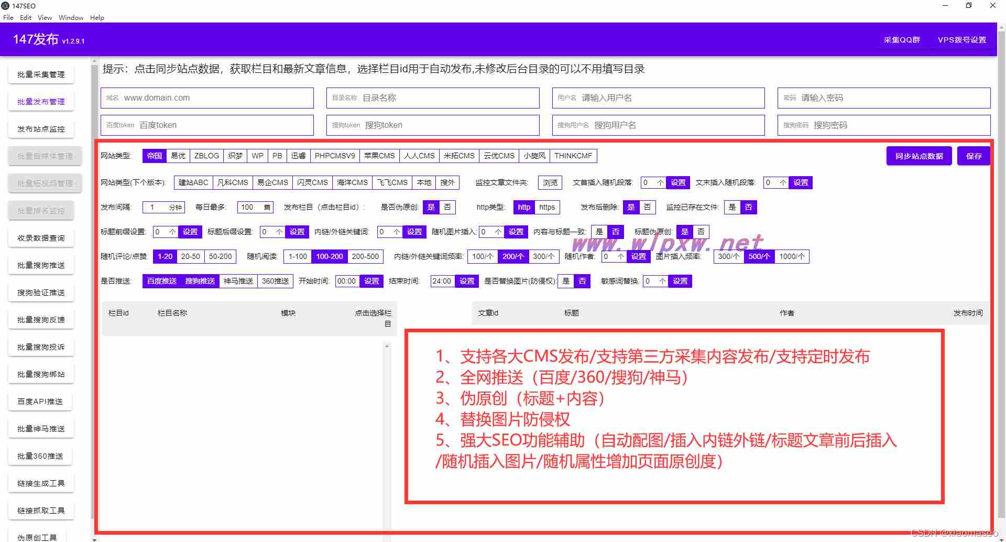
Task: Click 设置 for 文末插入随机段落
Action: coord(801,182)
